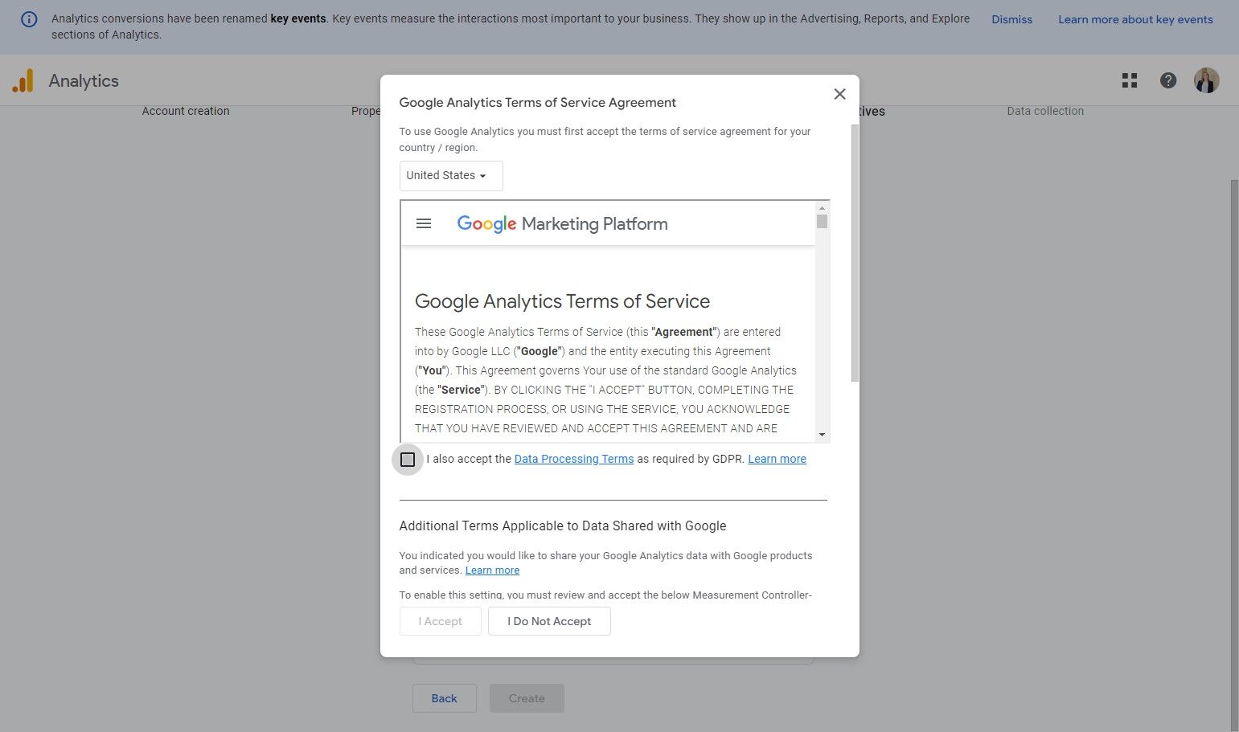Click the Additional Terms Applicable heading
This screenshot has height=732, width=1239.
tap(563, 525)
